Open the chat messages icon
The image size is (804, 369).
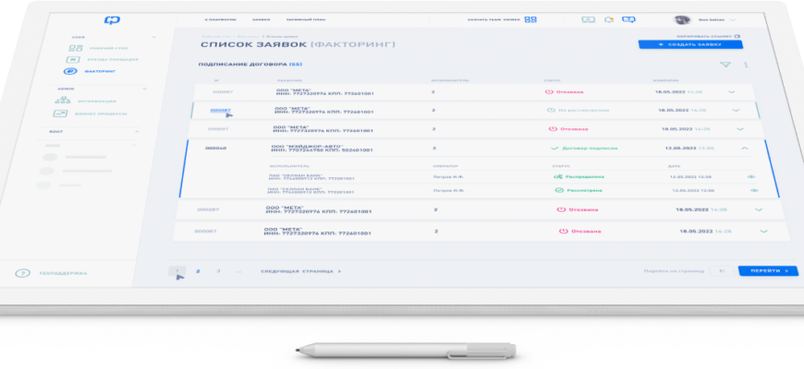(628, 20)
